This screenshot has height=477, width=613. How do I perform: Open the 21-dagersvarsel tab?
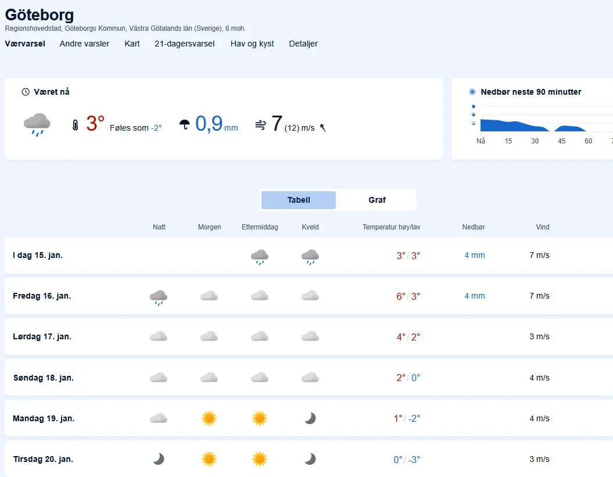(184, 44)
